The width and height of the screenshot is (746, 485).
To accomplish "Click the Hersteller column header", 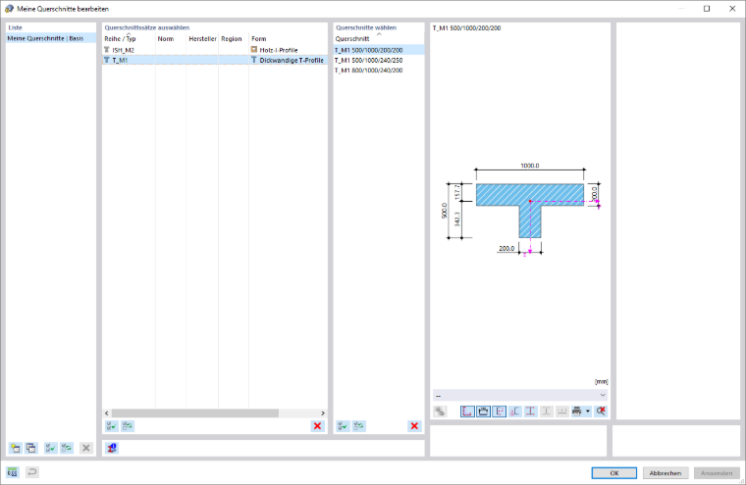I will [x=202, y=39].
